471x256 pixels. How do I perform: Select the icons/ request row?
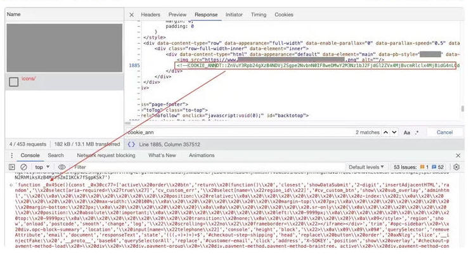64,82
